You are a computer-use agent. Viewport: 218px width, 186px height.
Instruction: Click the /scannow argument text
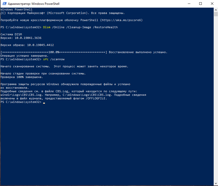[x=58, y=59]
